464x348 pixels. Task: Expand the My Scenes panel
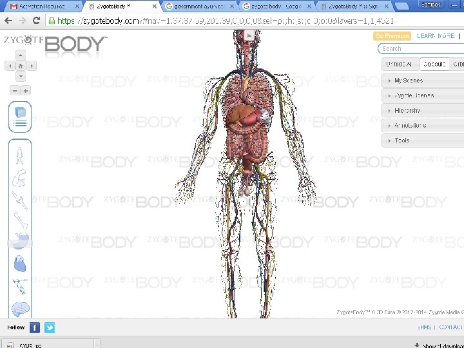[x=423, y=81]
